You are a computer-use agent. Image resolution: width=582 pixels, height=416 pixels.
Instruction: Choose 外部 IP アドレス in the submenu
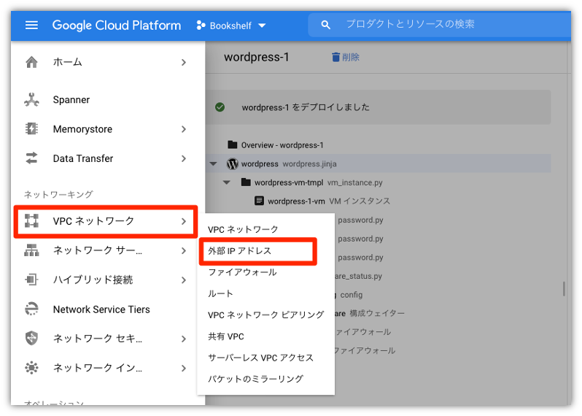[x=240, y=251]
